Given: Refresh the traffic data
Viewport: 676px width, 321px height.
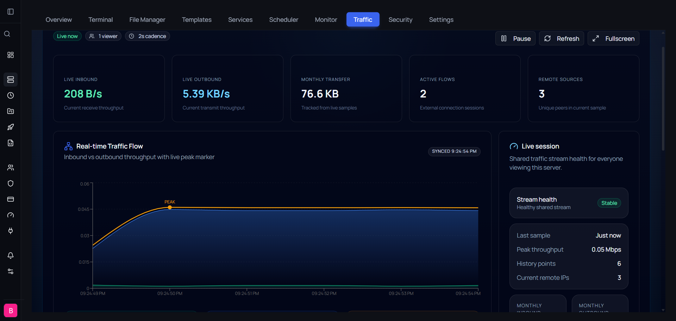Looking at the screenshot, I should [x=562, y=38].
